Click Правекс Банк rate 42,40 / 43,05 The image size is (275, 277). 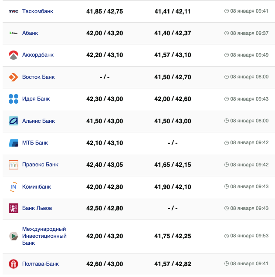(x=105, y=165)
